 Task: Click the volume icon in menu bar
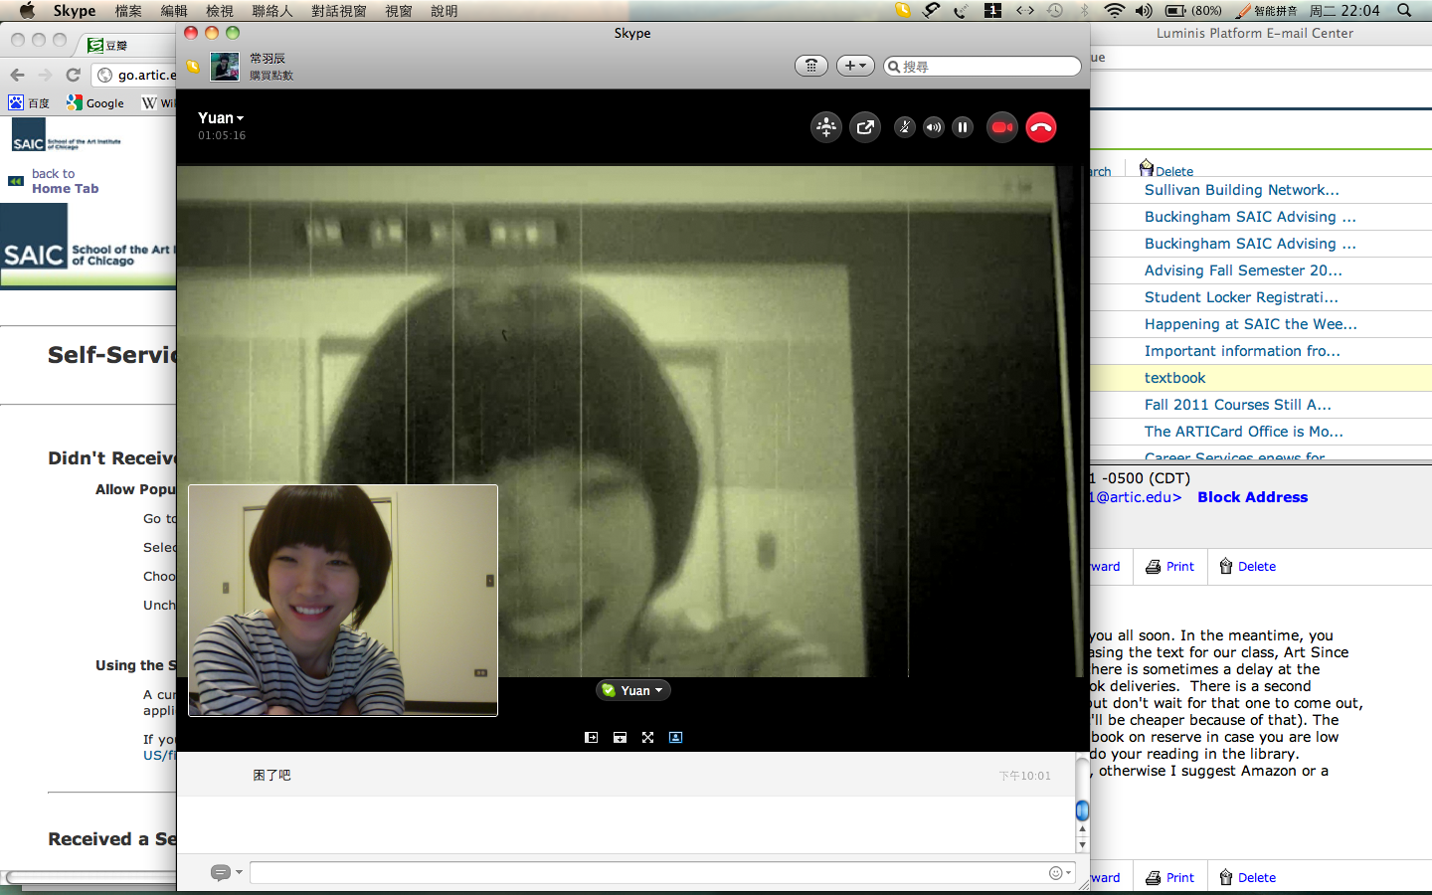coord(1144,10)
